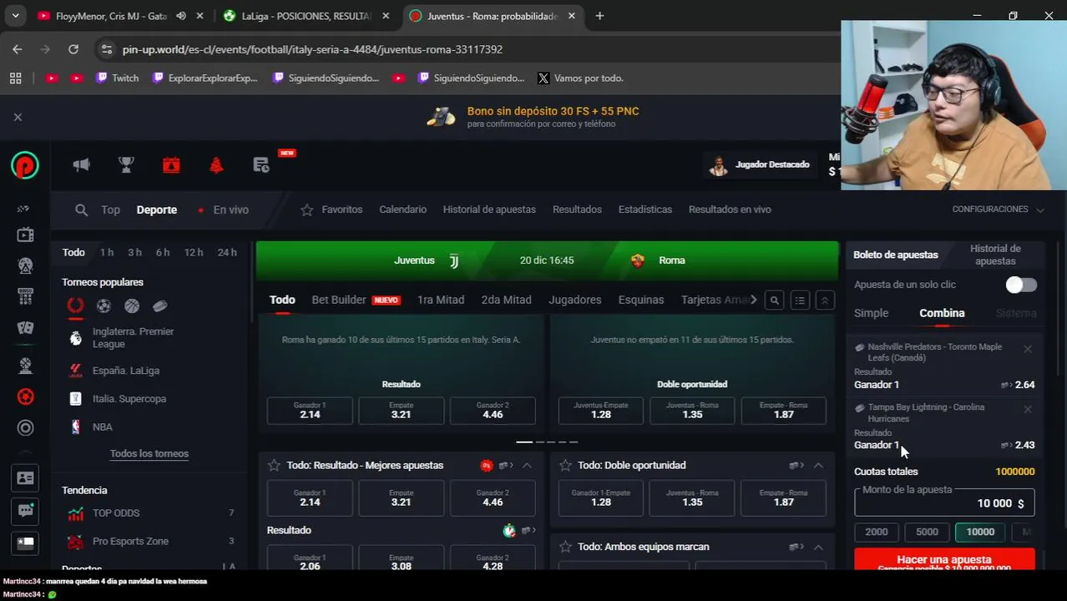Open the megaphone promotions icon
The image size is (1067, 601).
click(81, 164)
